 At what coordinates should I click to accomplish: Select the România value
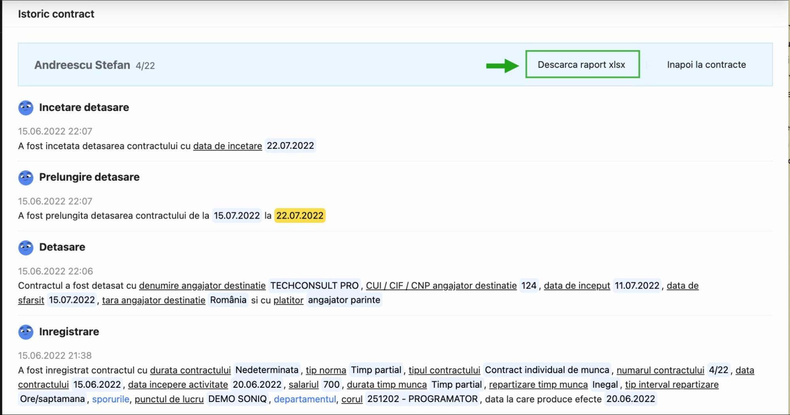tap(228, 300)
